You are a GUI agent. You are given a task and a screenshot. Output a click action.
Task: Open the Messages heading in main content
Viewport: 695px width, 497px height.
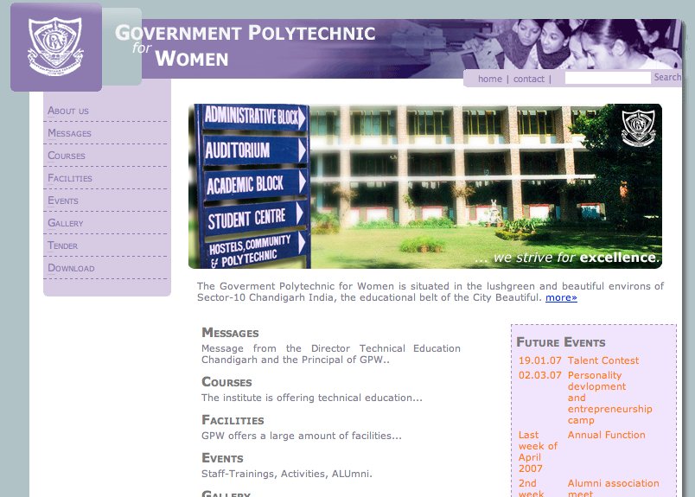[230, 333]
